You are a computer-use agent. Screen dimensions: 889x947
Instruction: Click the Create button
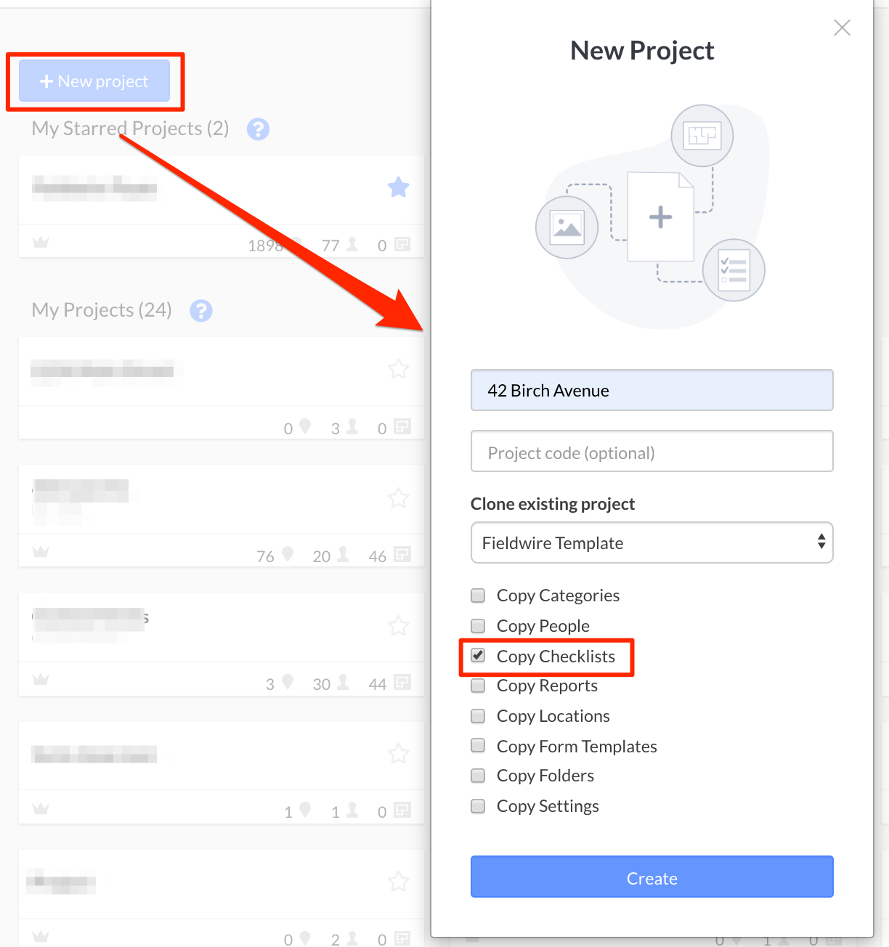[651, 877]
